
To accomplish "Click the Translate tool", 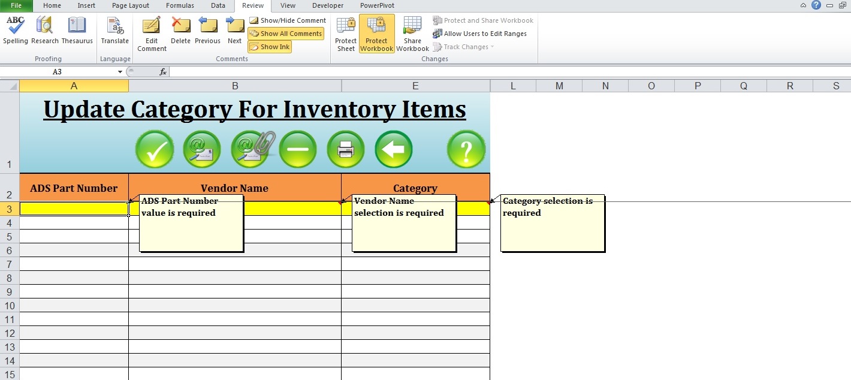I will [x=115, y=31].
